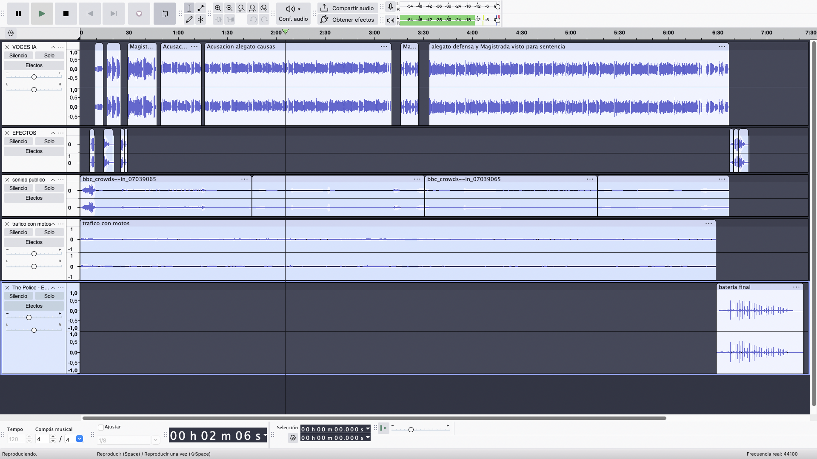The height and width of the screenshot is (459, 817).
Task: Click Efectos button on trafico con motos track
Action: (34, 242)
